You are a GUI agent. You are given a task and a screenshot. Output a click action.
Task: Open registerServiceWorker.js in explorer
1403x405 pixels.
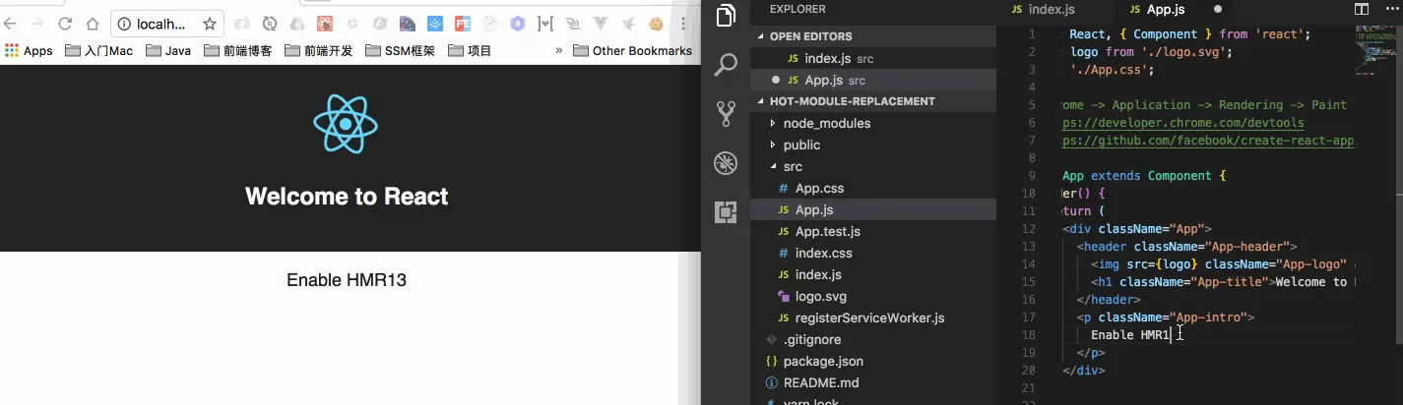point(873,318)
